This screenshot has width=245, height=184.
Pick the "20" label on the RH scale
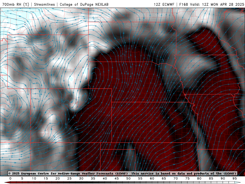58,178
